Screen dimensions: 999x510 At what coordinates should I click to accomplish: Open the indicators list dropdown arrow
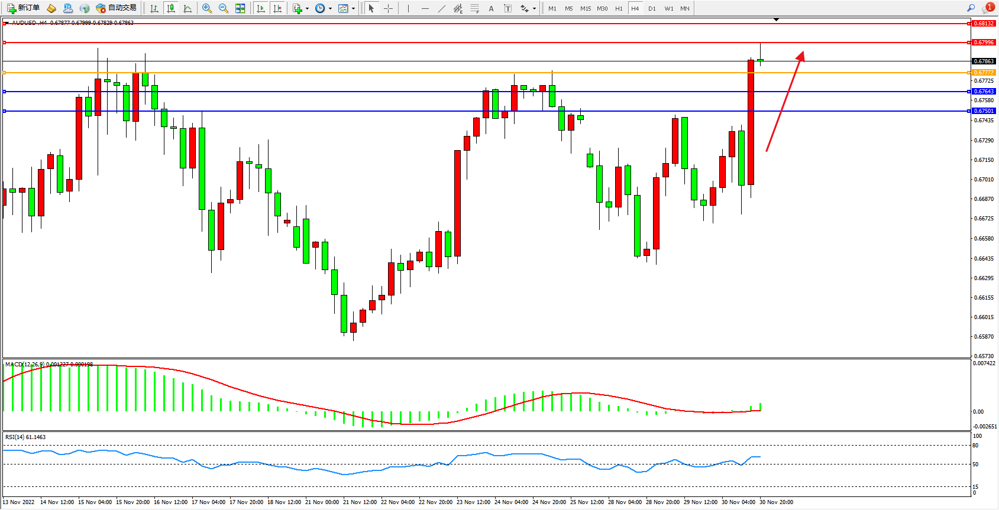point(307,8)
